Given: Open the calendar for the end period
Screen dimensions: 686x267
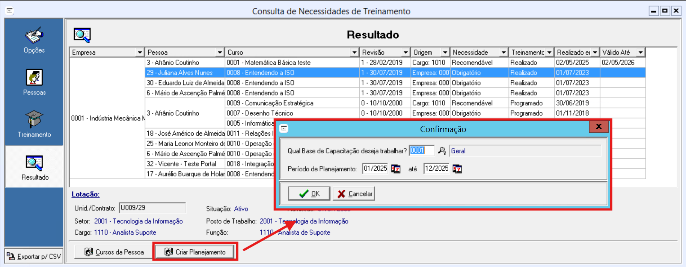Looking at the screenshot, I should 457,169.
